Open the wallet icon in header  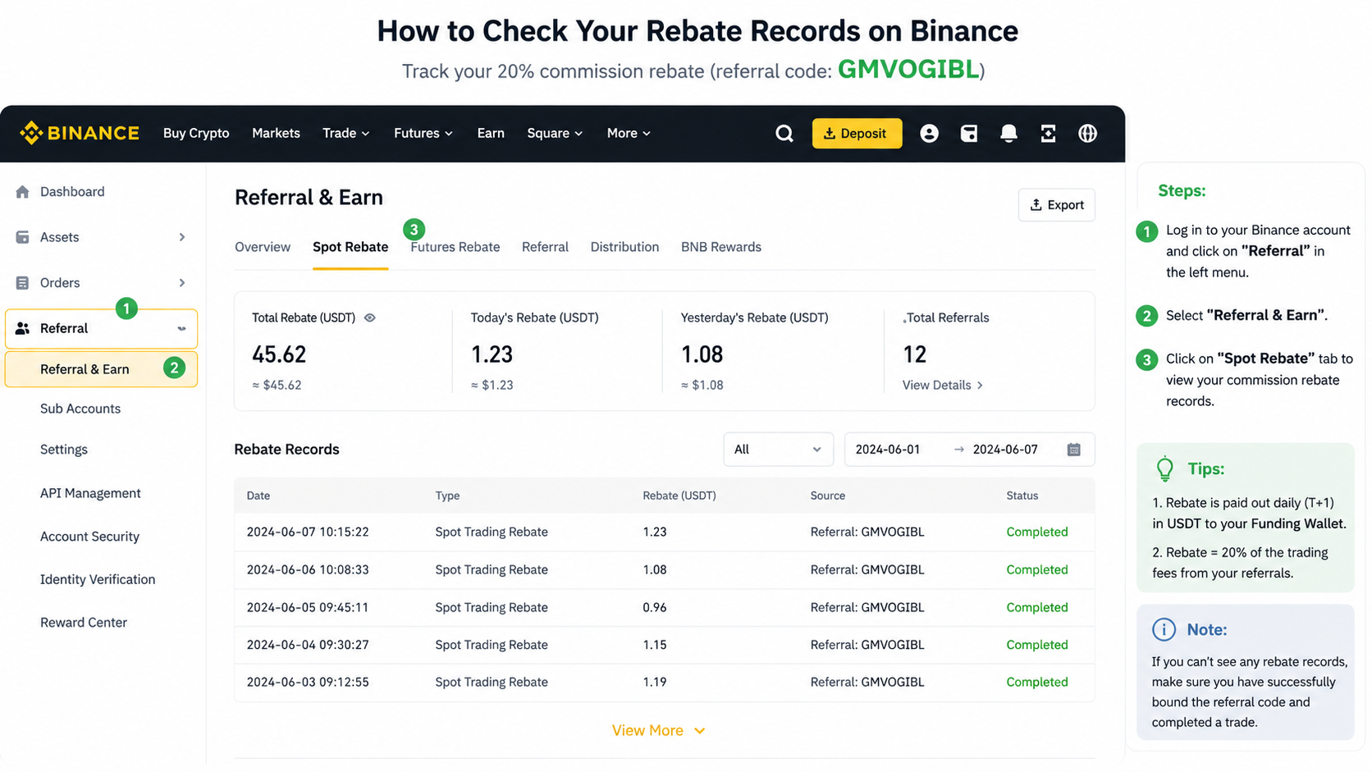pos(969,133)
